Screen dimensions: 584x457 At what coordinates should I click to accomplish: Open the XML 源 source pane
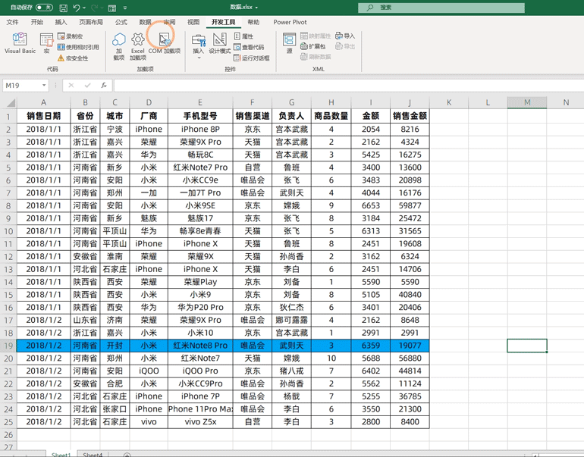point(290,43)
